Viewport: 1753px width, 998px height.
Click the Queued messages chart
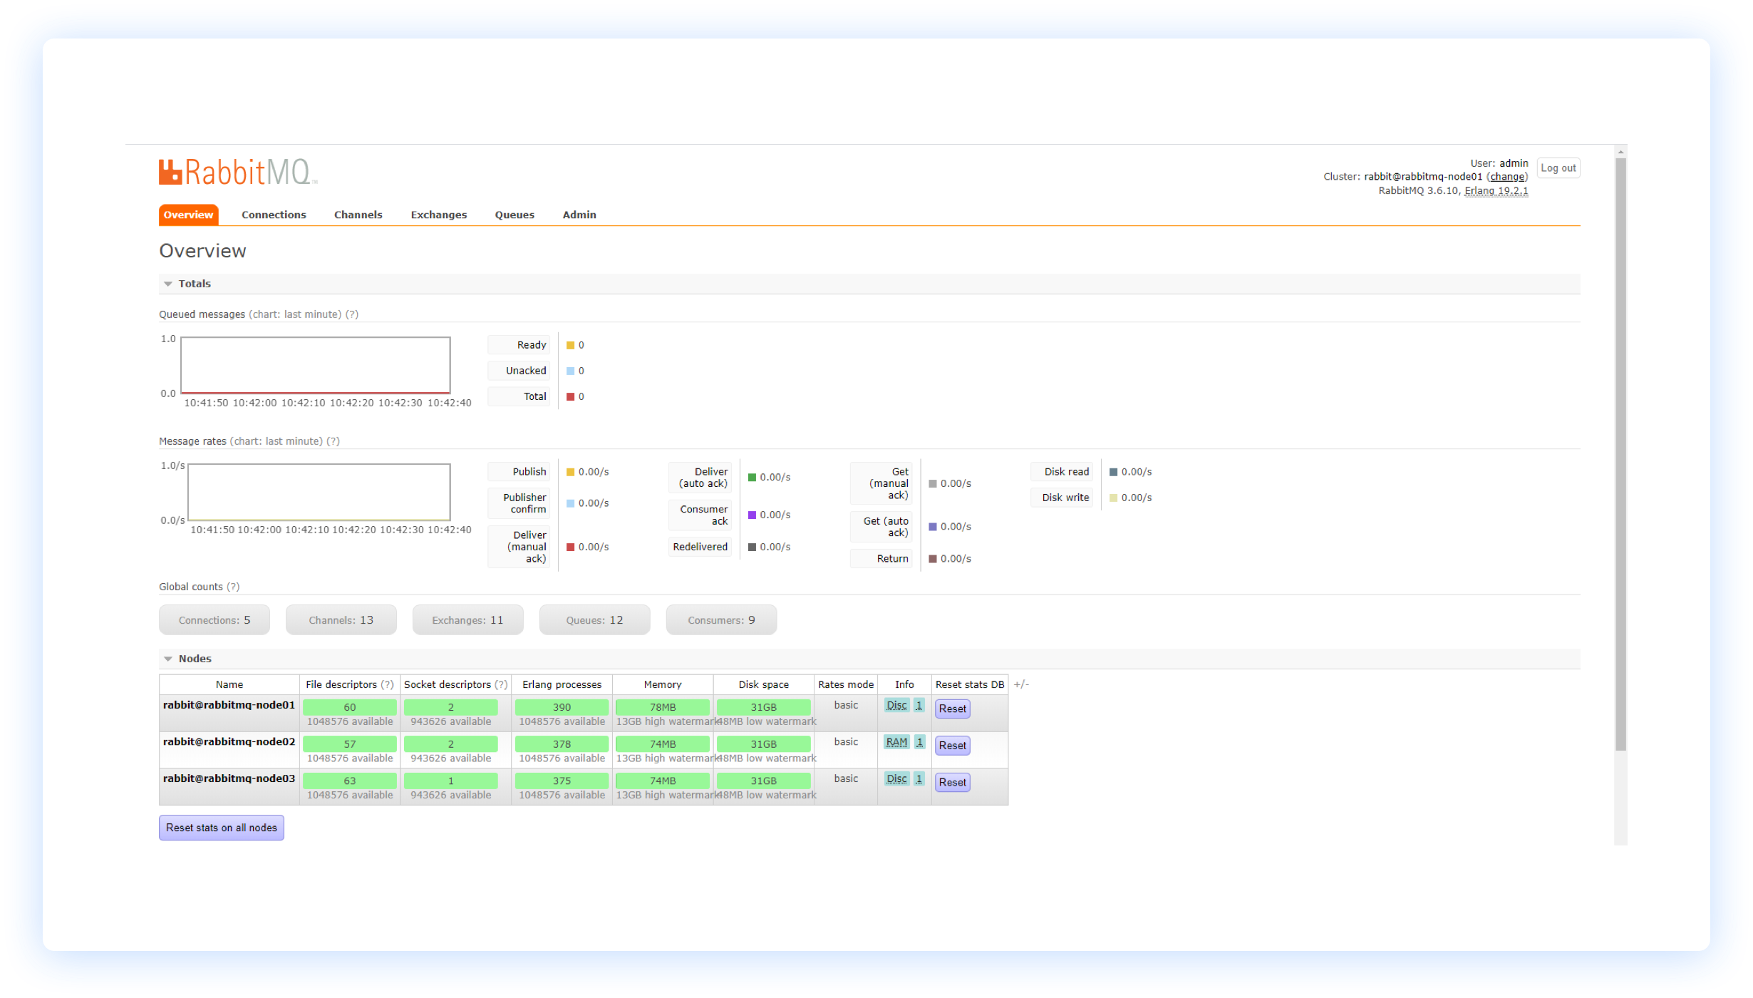click(315, 365)
